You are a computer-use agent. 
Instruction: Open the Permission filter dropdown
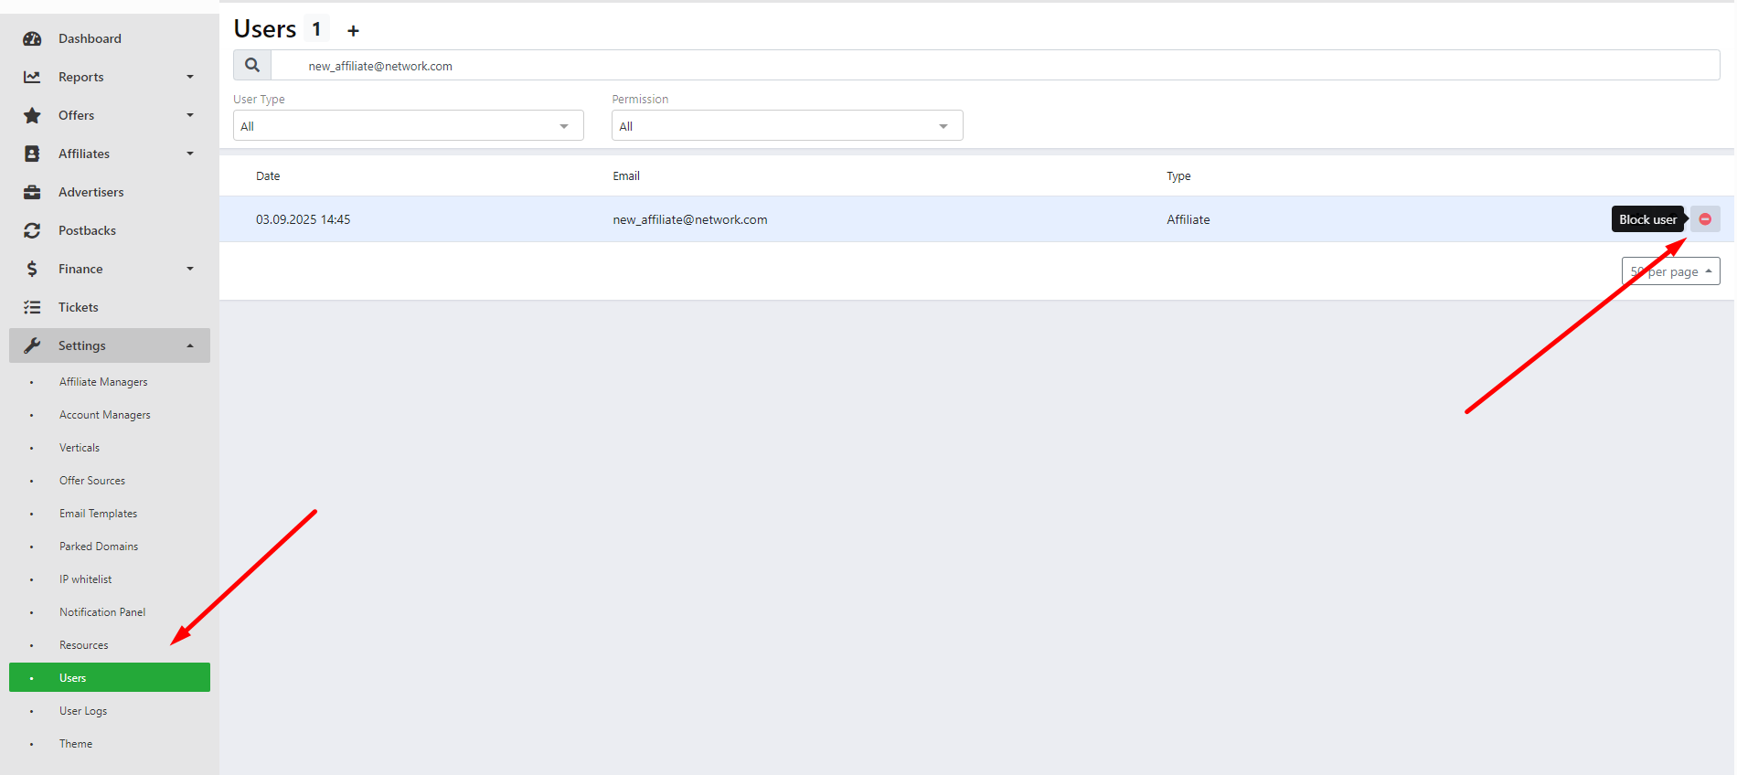(786, 126)
